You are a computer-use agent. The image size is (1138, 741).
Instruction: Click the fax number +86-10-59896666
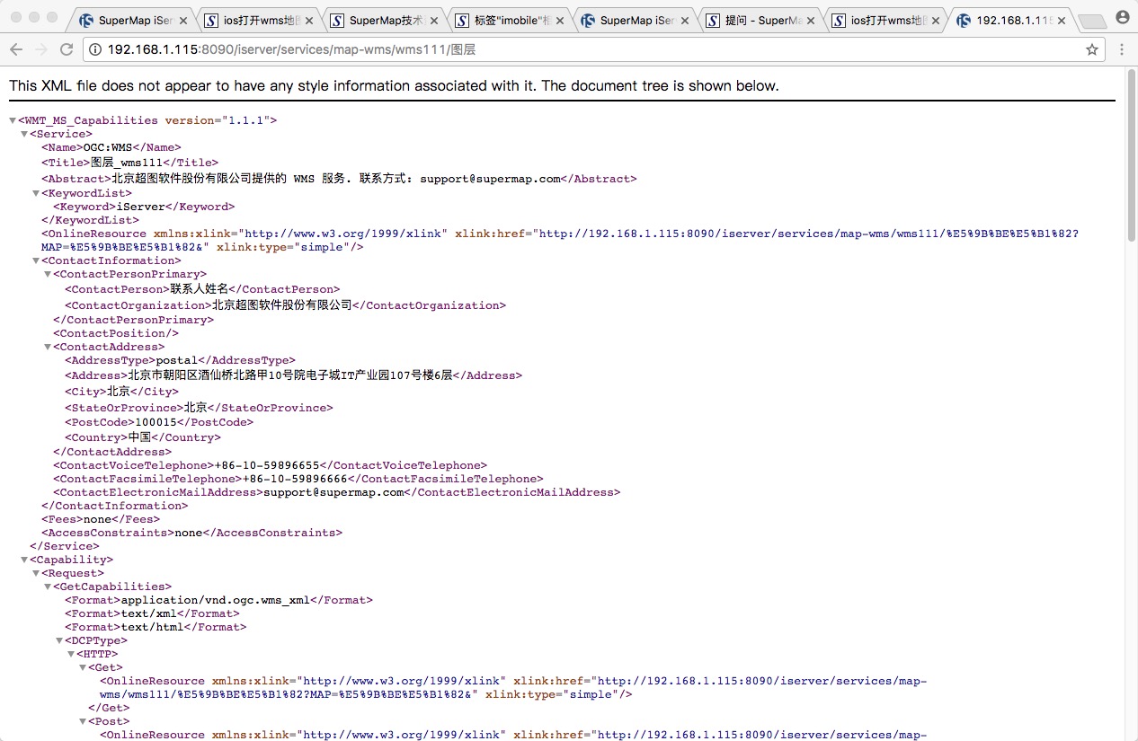tap(296, 479)
